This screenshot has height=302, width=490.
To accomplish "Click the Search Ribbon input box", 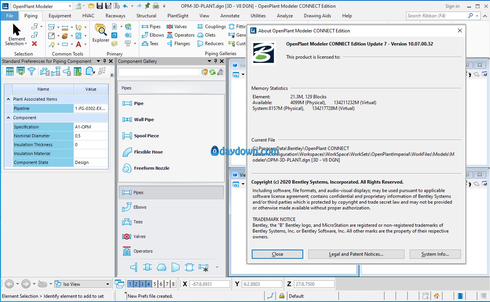I will click(437, 16).
